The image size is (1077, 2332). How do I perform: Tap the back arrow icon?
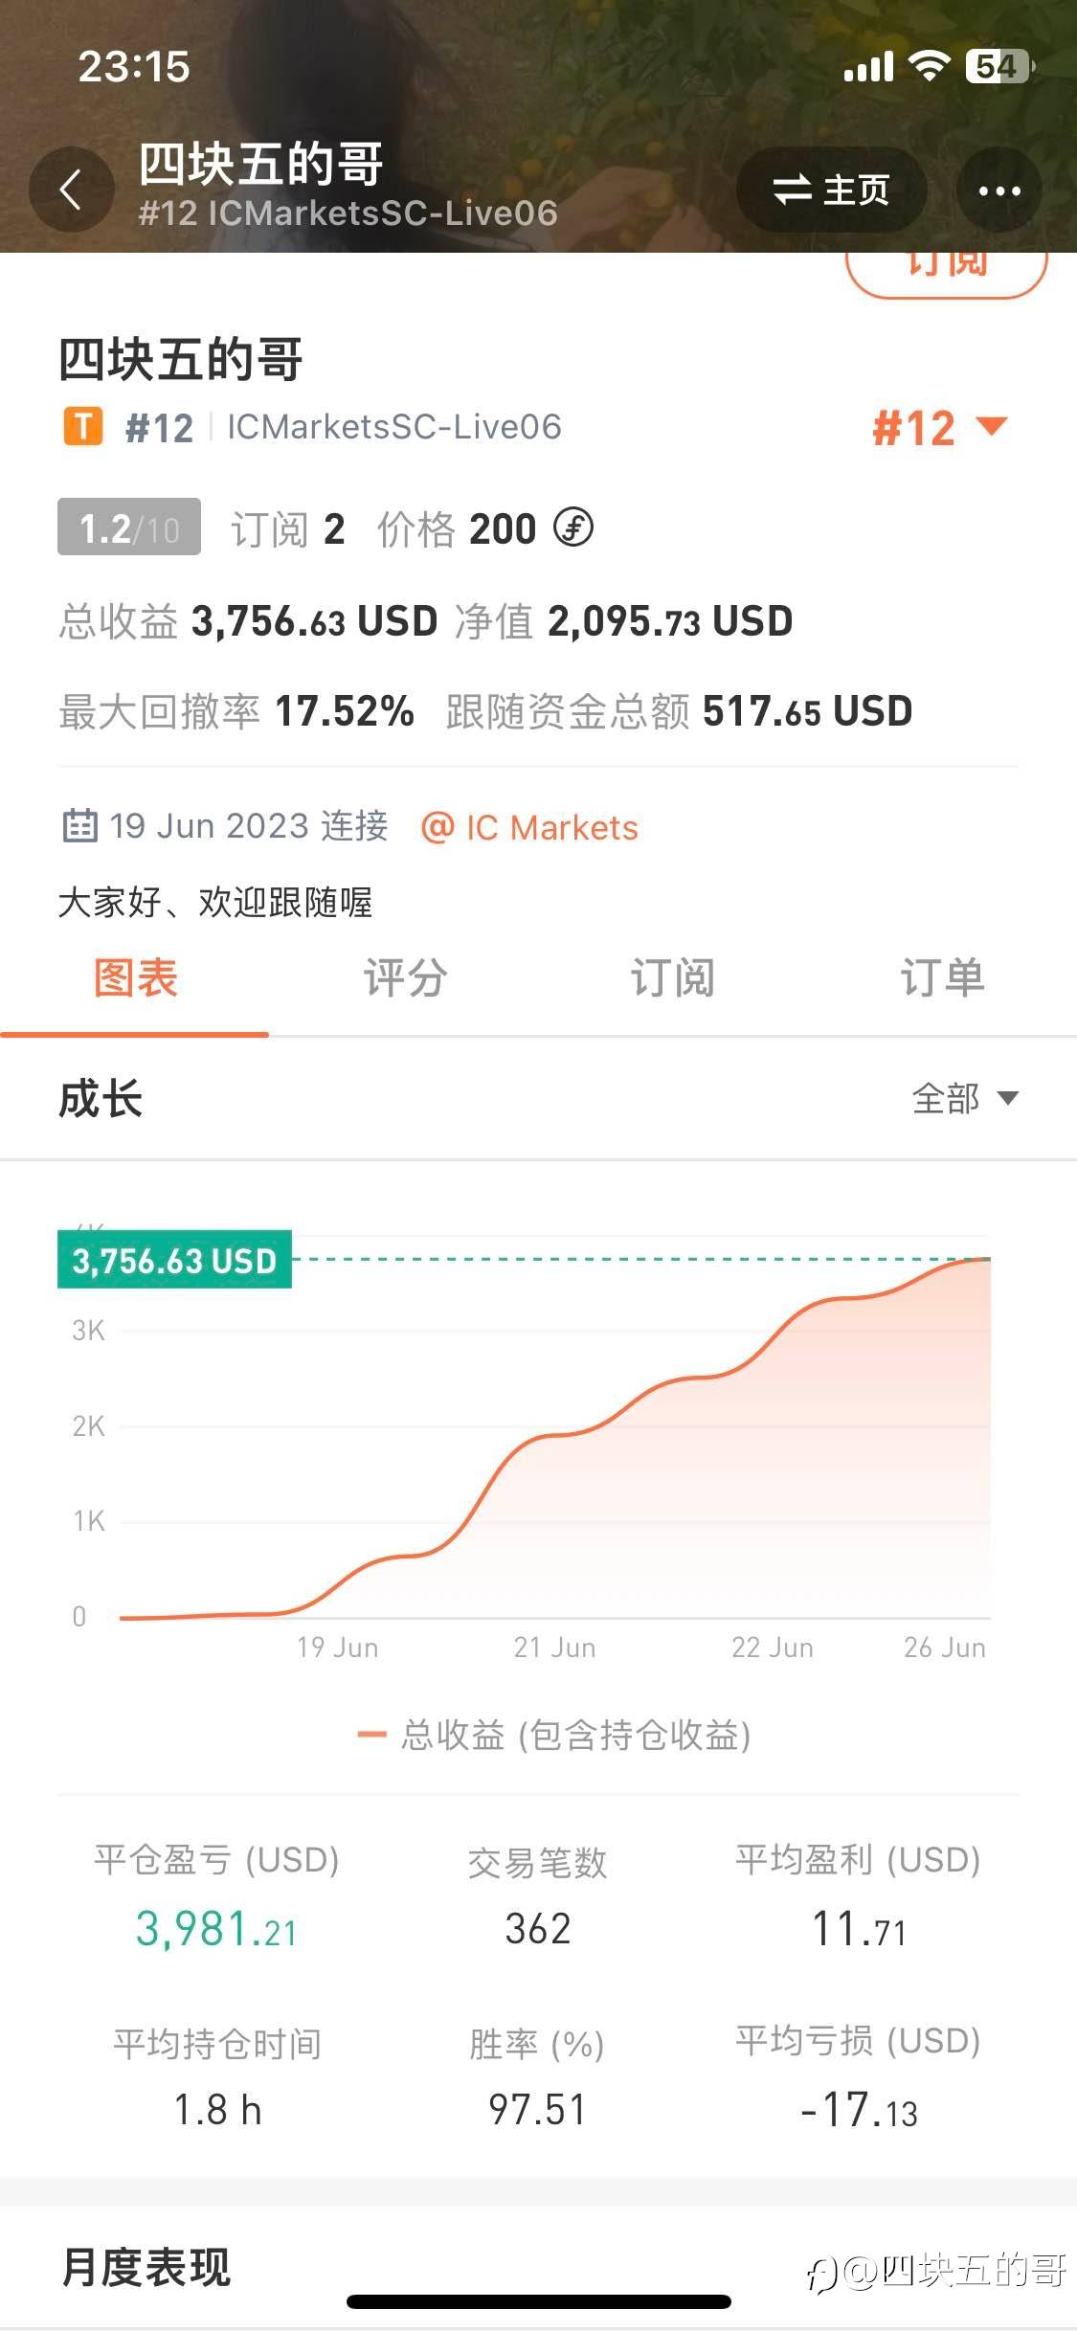coord(71,190)
